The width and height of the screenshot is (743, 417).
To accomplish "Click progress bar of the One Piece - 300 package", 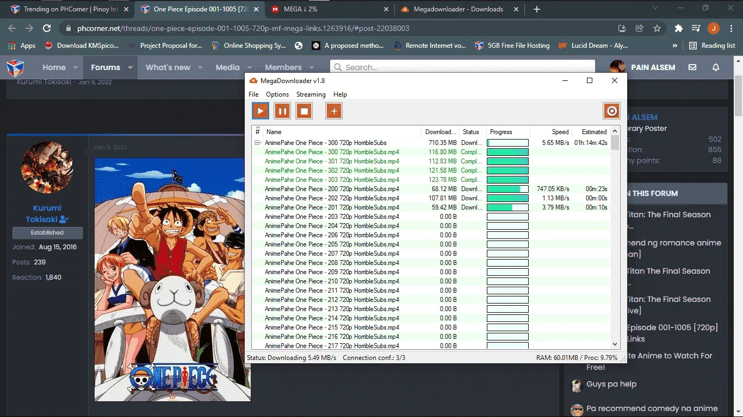I will tap(507, 143).
